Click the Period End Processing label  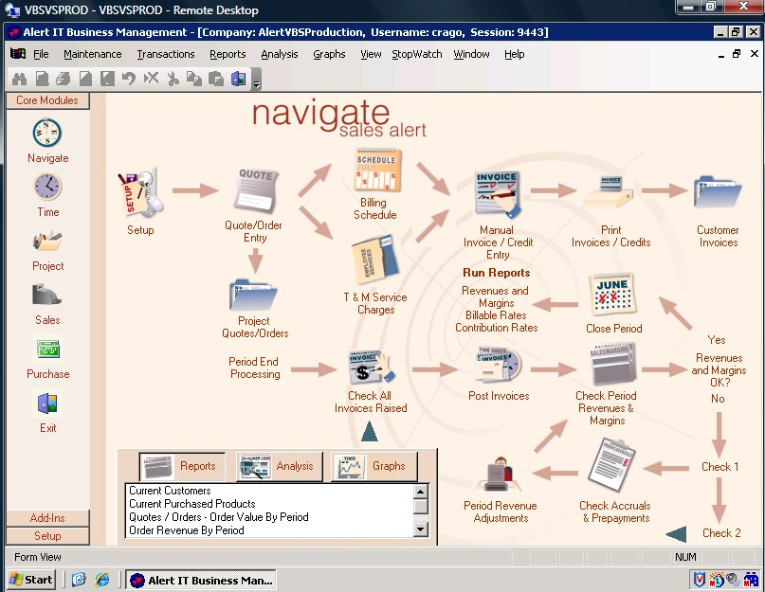point(255,368)
